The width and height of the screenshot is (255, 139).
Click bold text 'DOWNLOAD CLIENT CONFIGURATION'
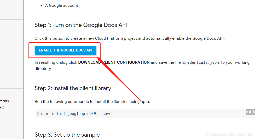pyautogui.click(x=114, y=62)
